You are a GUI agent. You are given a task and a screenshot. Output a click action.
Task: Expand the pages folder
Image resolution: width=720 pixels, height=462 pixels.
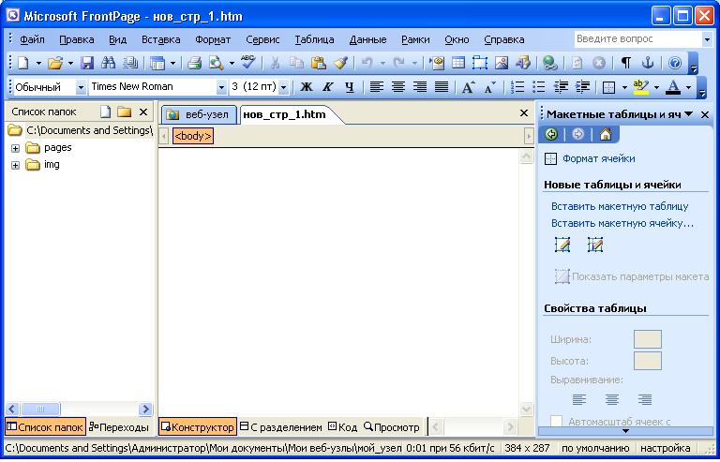point(16,148)
